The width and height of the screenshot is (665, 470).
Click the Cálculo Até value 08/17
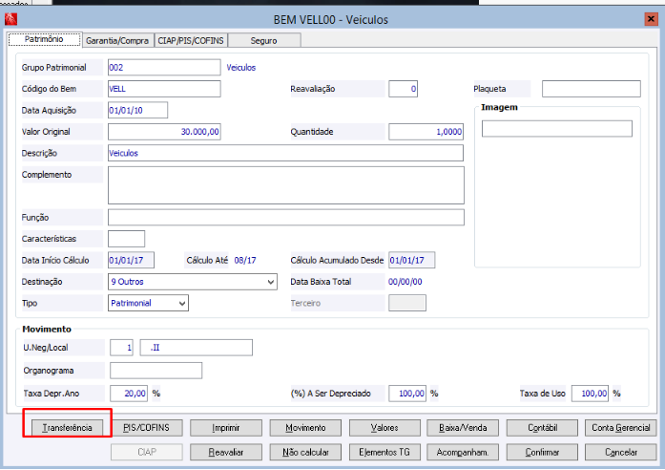tap(245, 260)
